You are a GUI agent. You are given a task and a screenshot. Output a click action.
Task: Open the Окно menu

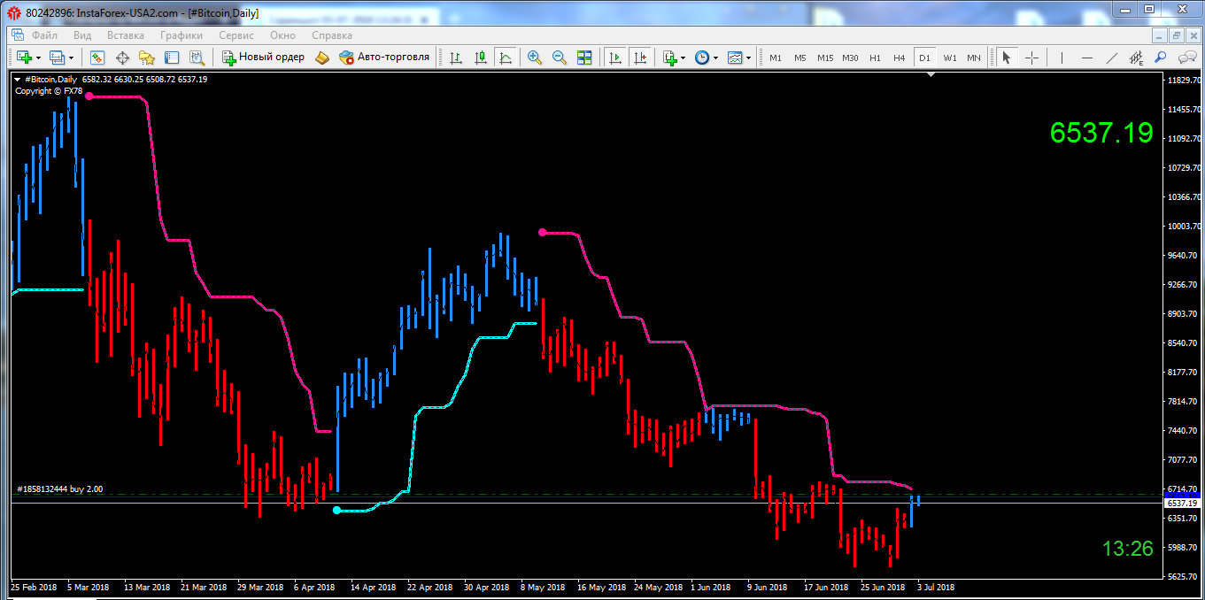[283, 35]
